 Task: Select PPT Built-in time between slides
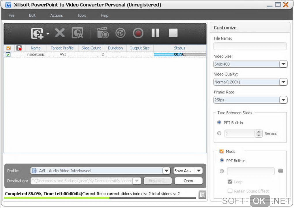[x=219, y=123]
